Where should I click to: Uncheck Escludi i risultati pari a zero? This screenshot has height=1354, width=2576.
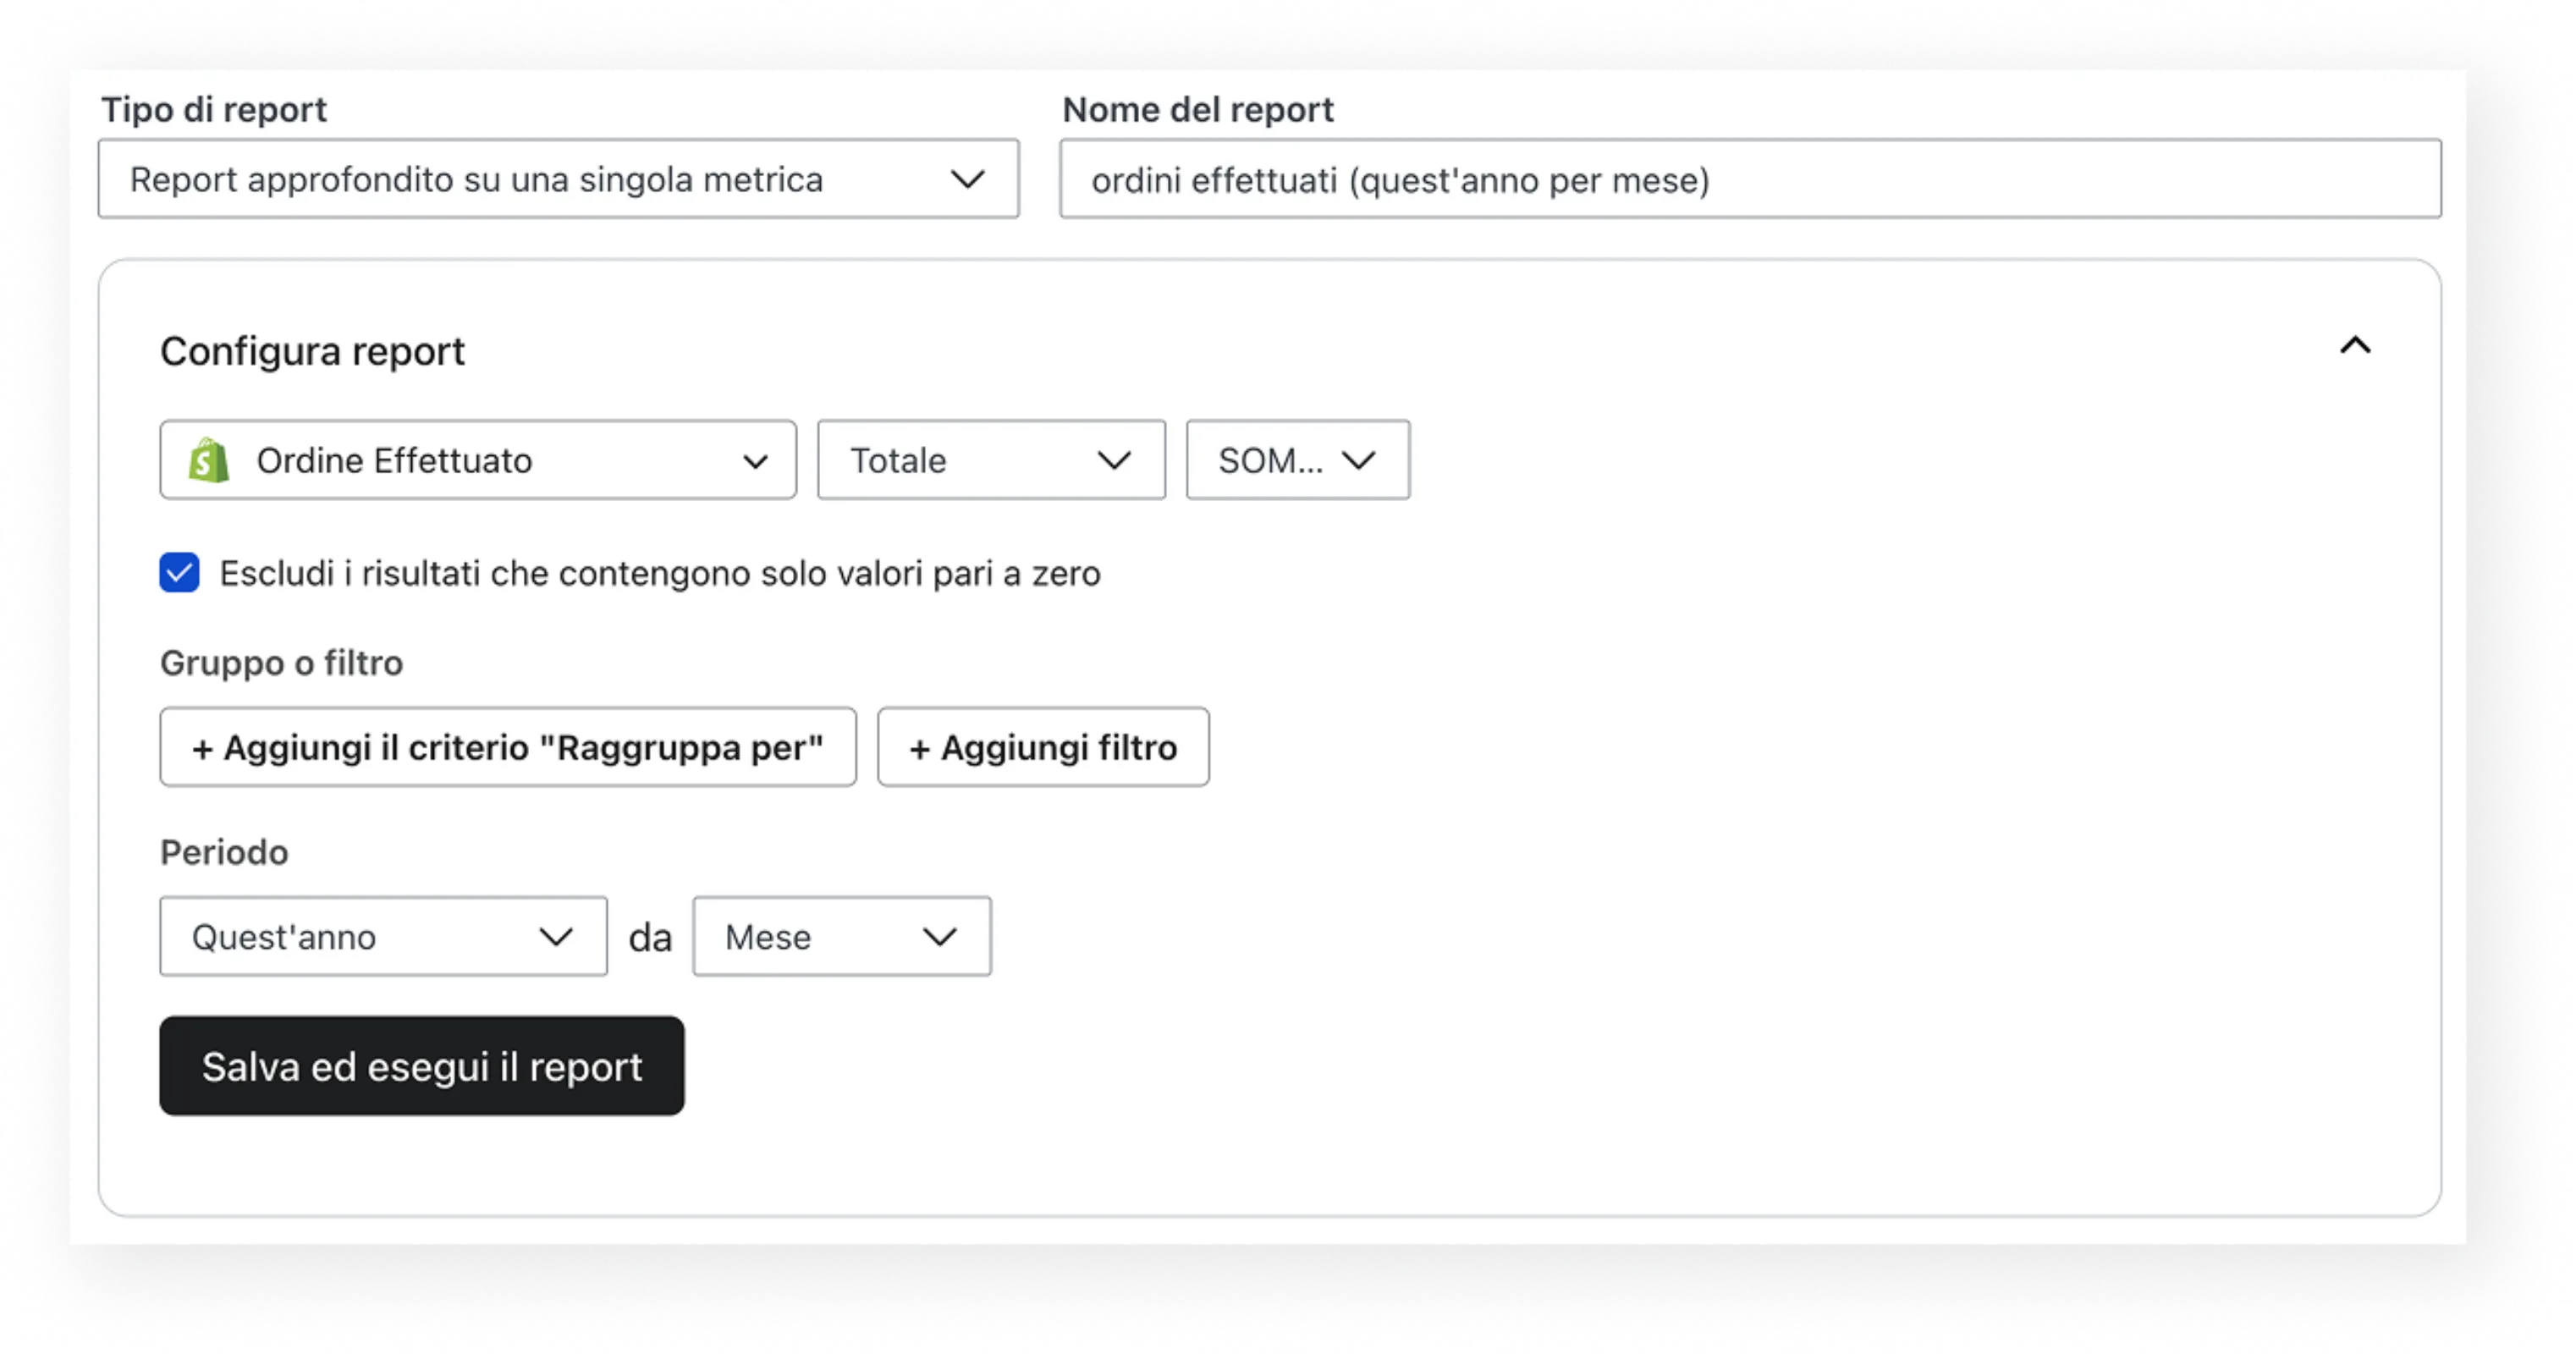pos(180,573)
